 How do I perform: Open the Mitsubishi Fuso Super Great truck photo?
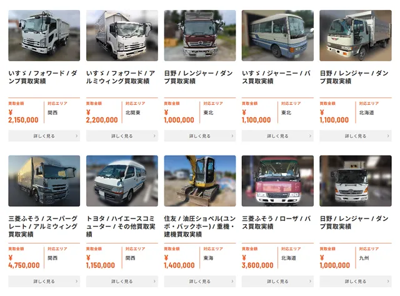pos(44,180)
